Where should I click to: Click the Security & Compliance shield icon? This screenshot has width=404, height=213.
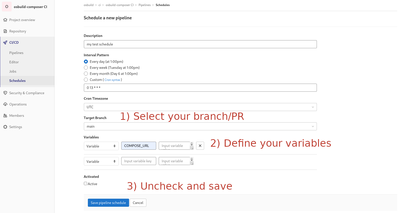click(5, 93)
